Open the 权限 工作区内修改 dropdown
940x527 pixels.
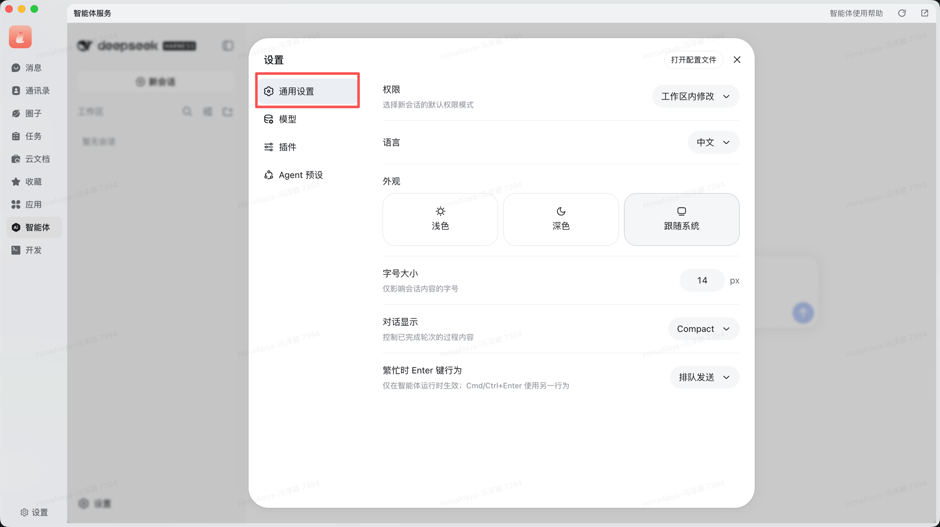point(696,96)
